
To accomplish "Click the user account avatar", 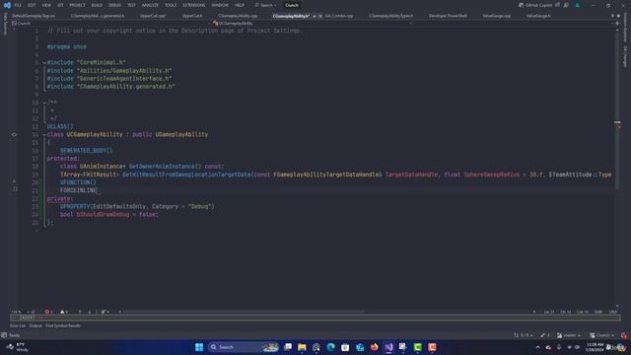I will [578, 5].
